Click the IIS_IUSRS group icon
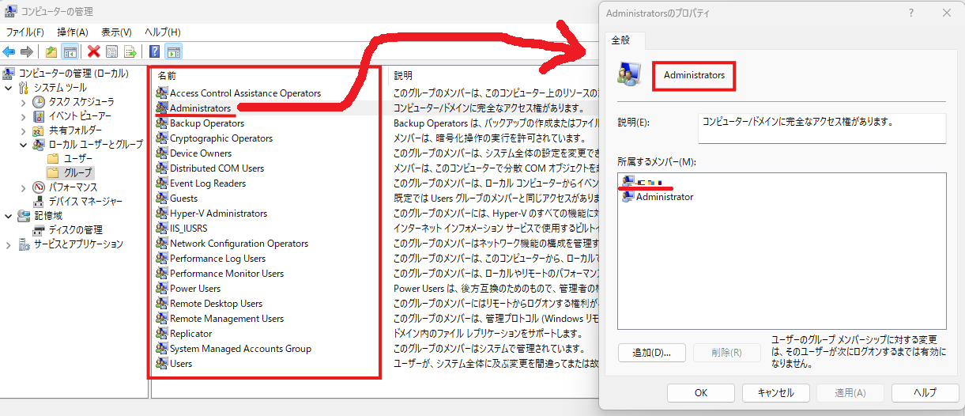 [162, 228]
